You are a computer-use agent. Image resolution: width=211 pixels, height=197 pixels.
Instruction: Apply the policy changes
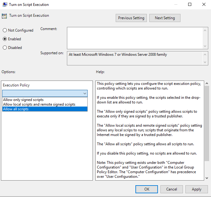coord(197,189)
